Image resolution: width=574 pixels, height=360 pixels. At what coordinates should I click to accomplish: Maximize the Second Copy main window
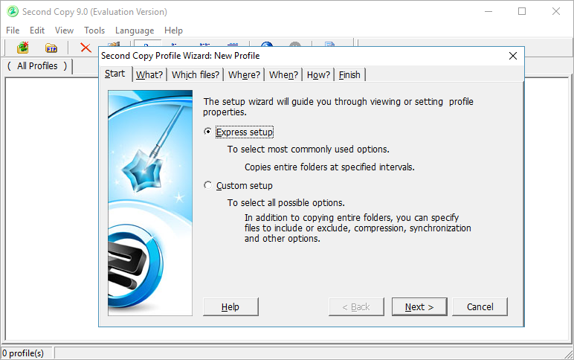click(x=522, y=11)
